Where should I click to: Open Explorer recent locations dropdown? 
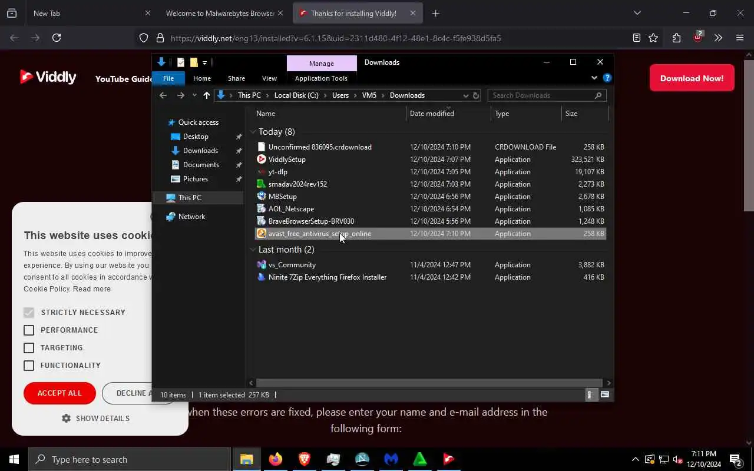(194, 95)
